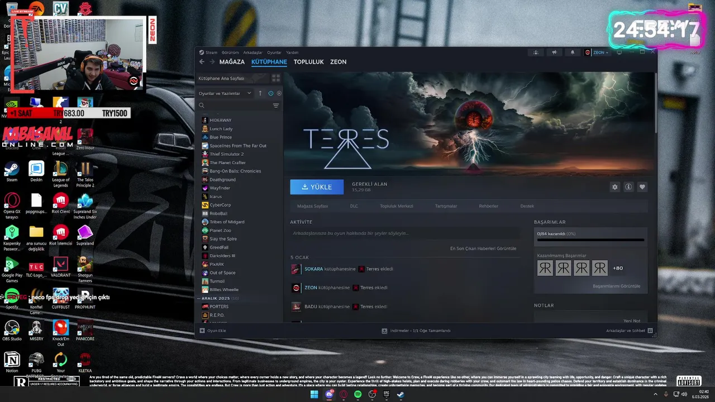Enter Big Picture mode via monitor icon
The height and width of the screenshot is (402, 715).
618,52
